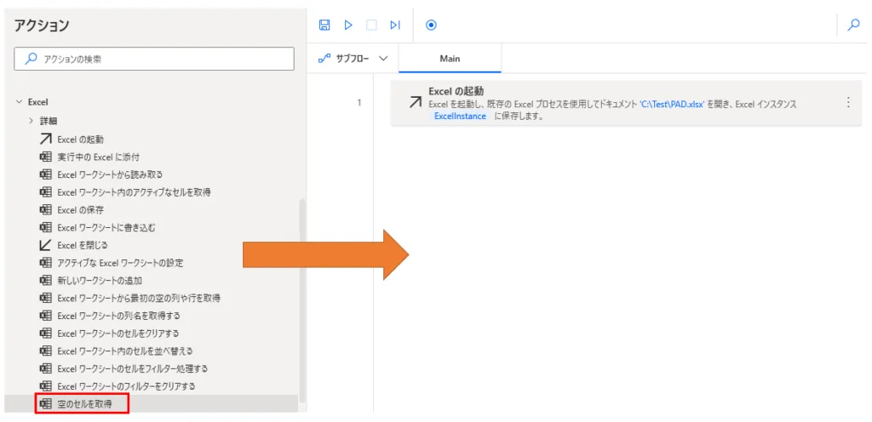Select Excel の保存 action

[x=80, y=209]
